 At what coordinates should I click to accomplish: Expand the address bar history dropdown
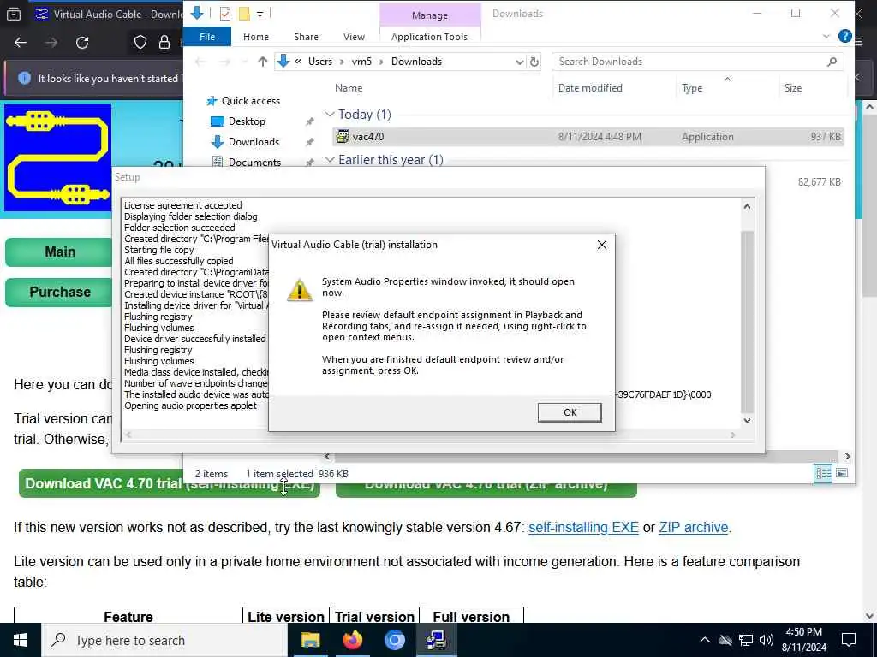tap(520, 62)
